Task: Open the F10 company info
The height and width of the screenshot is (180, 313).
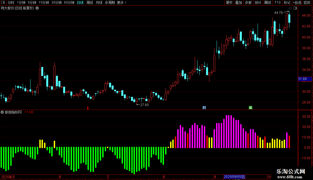Action: point(278,2)
